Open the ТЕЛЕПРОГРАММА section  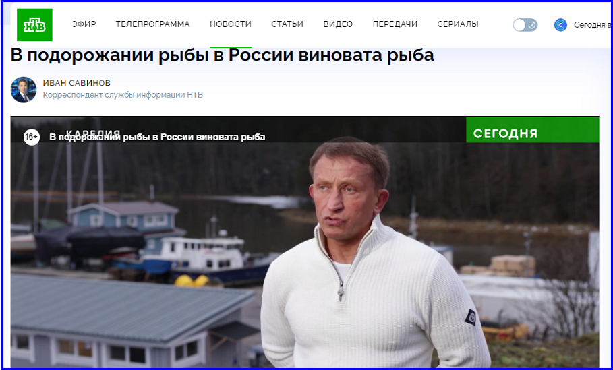[153, 24]
